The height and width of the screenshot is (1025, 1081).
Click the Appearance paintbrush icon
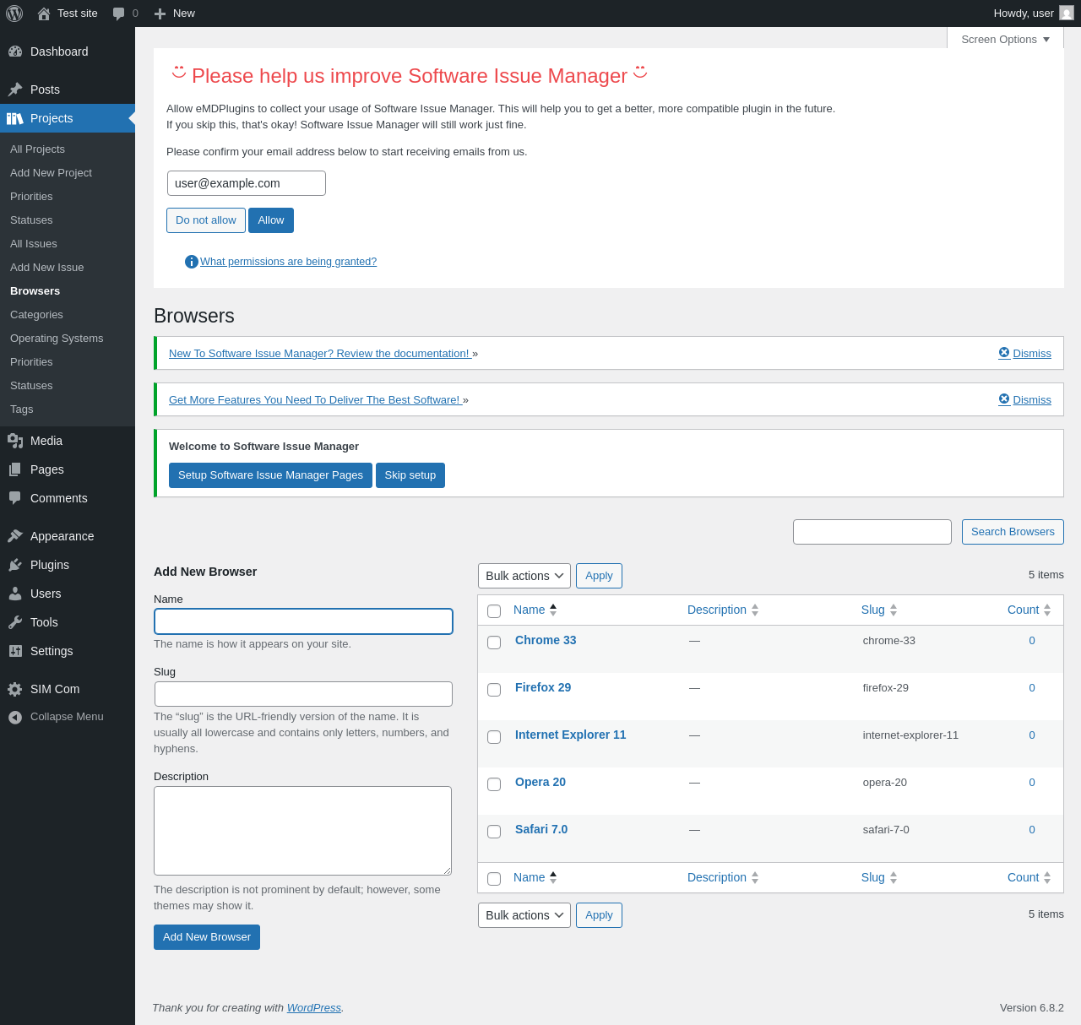tap(15, 536)
